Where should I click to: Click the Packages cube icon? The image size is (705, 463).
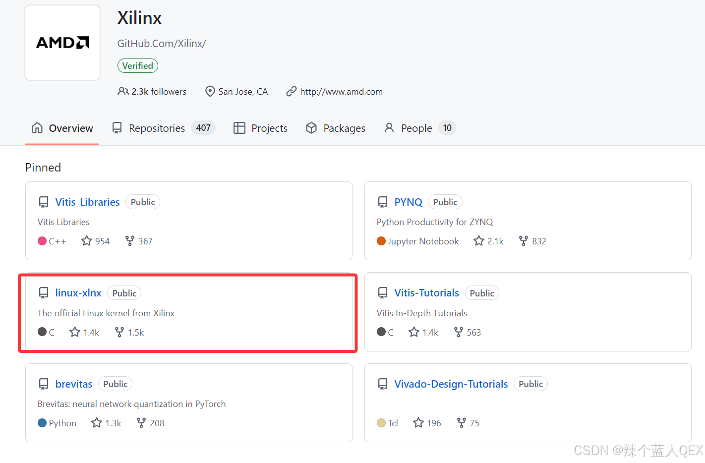pos(311,128)
